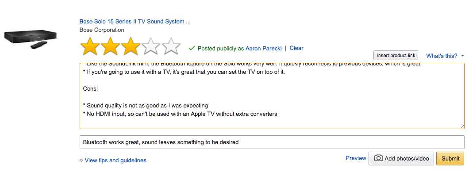Preview the review

coord(356,158)
